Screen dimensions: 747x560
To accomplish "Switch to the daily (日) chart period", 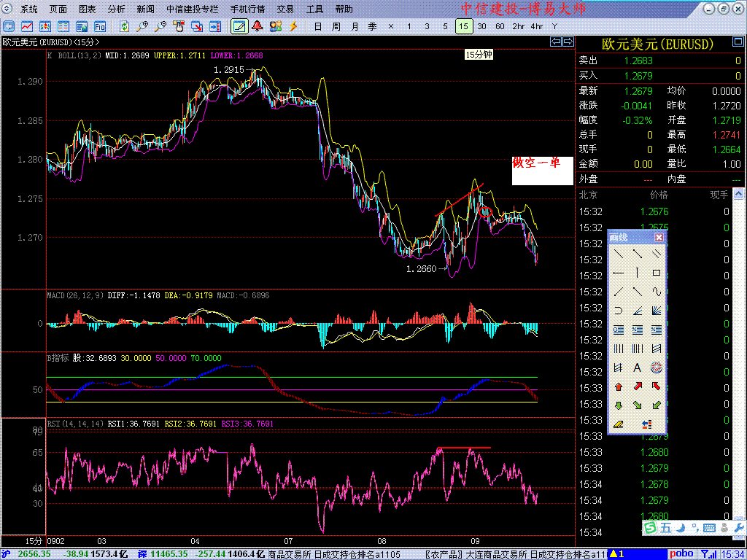I will tap(317, 26).
